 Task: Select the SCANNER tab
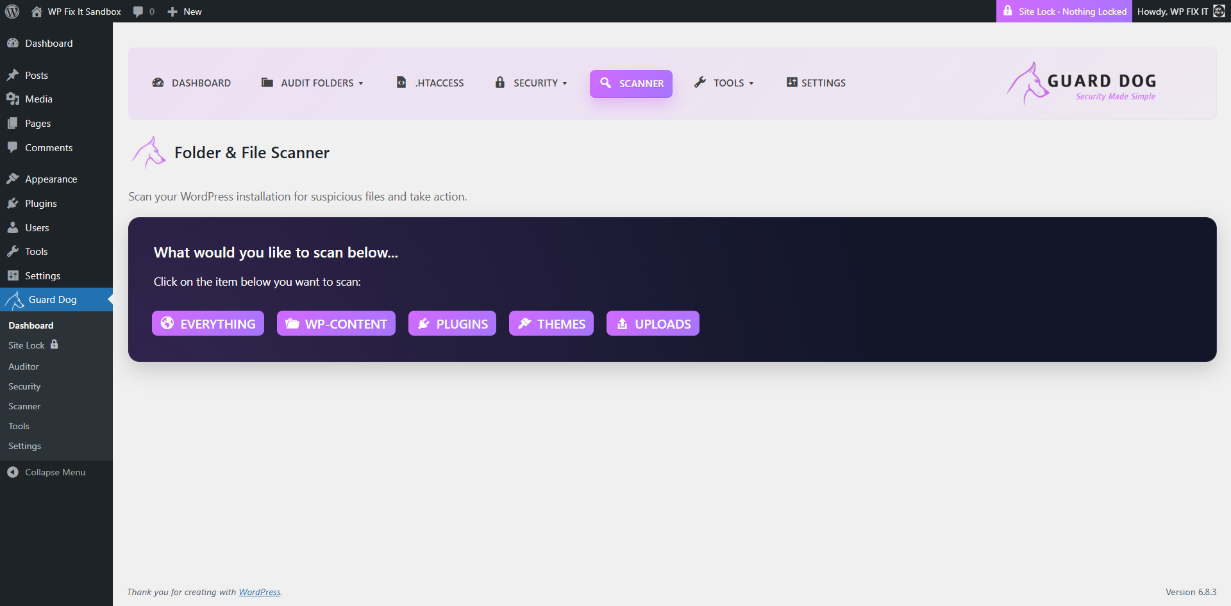click(631, 84)
